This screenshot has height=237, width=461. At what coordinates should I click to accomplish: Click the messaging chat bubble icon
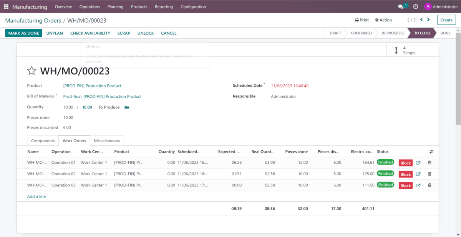point(400,7)
